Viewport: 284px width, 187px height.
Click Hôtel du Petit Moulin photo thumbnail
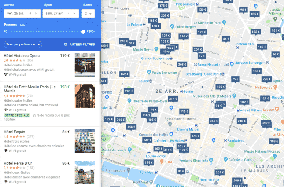pyautogui.click(x=85, y=96)
